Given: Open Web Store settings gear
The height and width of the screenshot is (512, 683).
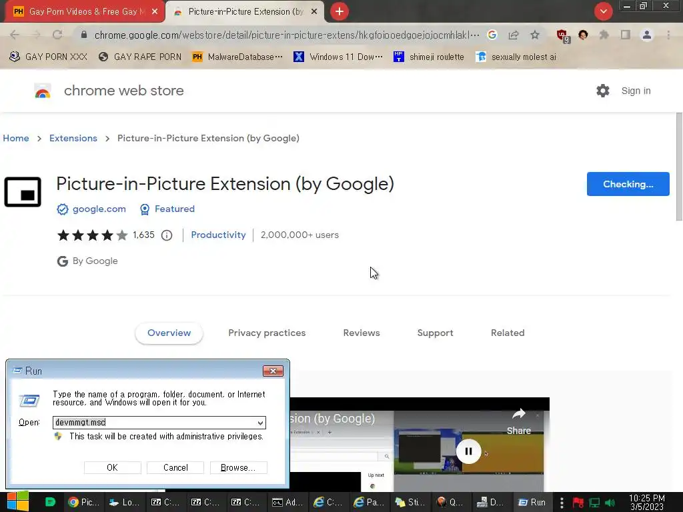Looking at the screenshot, I should (603, 91).
